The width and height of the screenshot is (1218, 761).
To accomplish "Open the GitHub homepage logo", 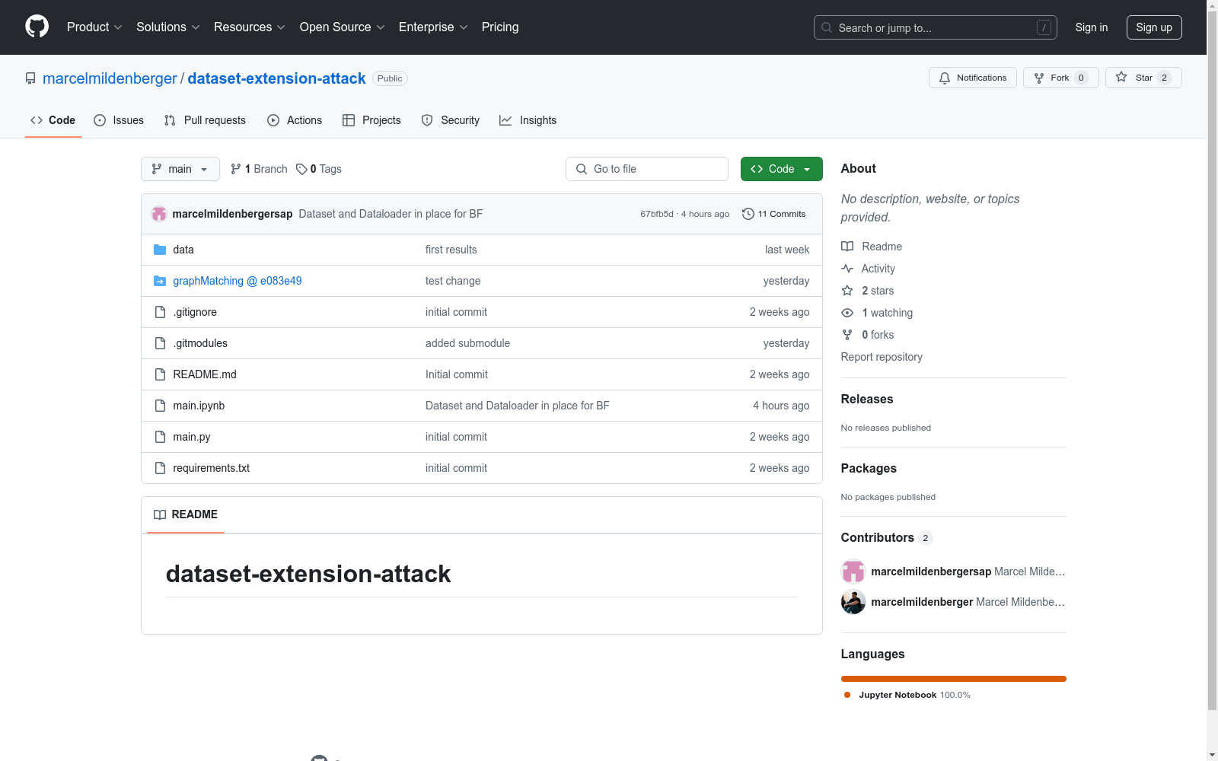I will tap(37, 27).
